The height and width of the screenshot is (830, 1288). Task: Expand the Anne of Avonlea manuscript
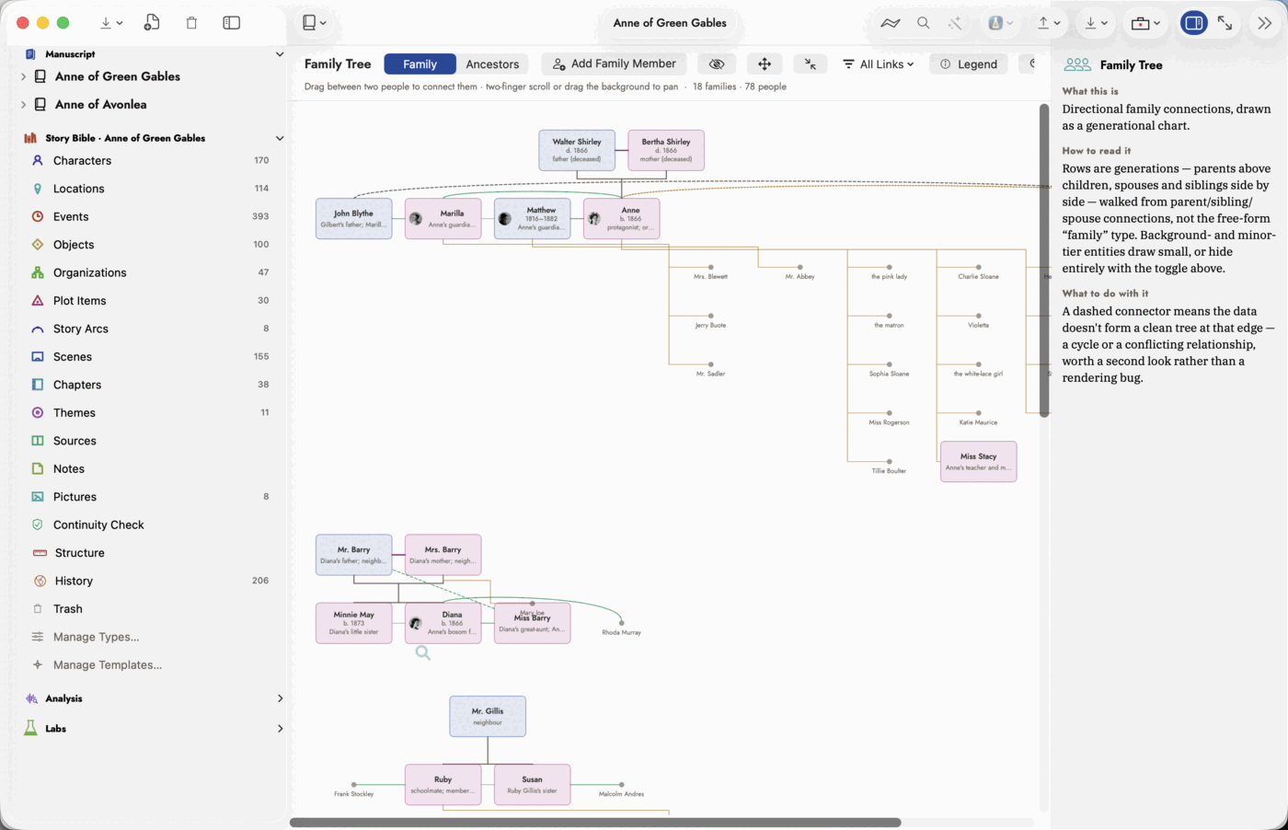pos(23,105)
